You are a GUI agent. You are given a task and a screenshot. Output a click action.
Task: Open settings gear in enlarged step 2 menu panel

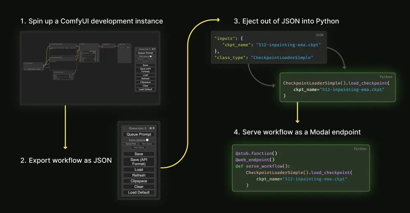150,128
